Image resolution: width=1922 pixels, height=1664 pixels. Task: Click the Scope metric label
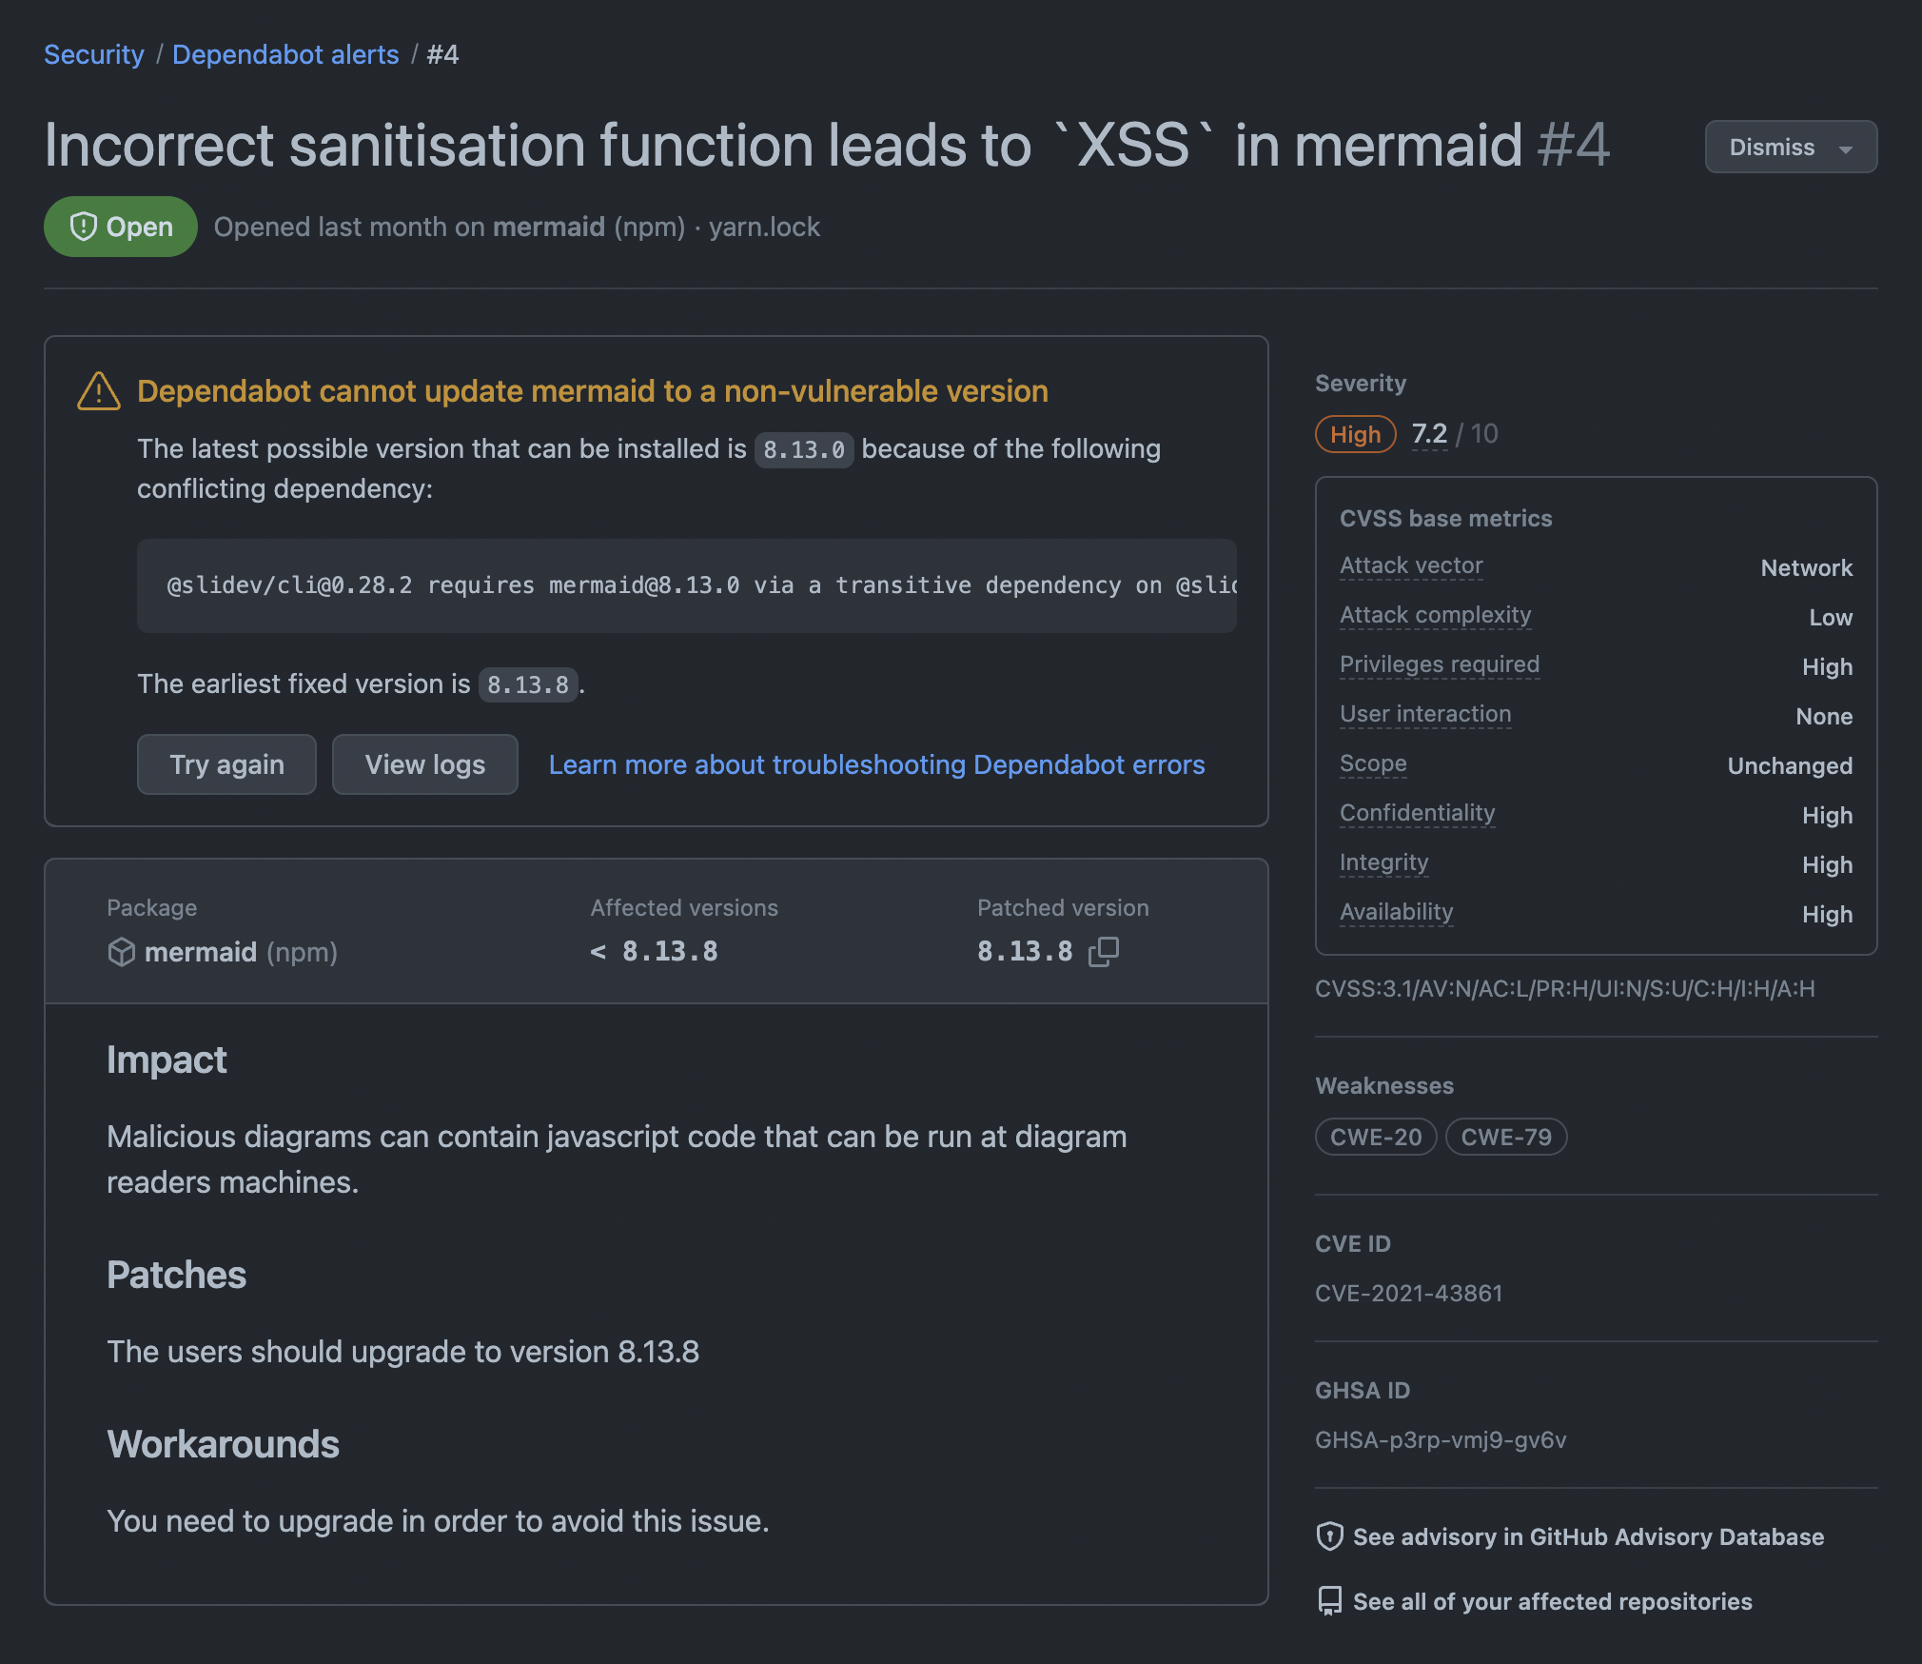[1373, 763]
